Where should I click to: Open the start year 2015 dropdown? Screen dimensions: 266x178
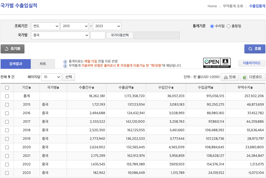pos(75,26)
